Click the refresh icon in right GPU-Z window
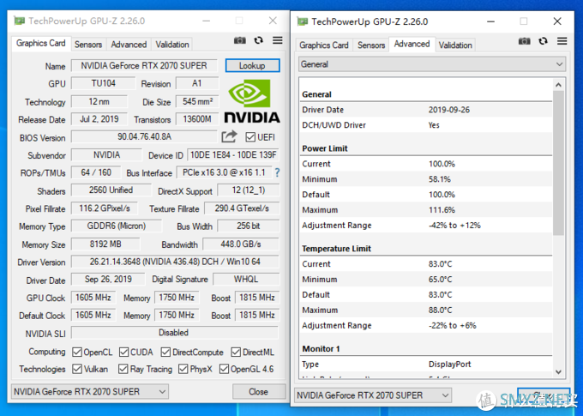This screenshot has height=416, width=583. [x=543, y=41]
